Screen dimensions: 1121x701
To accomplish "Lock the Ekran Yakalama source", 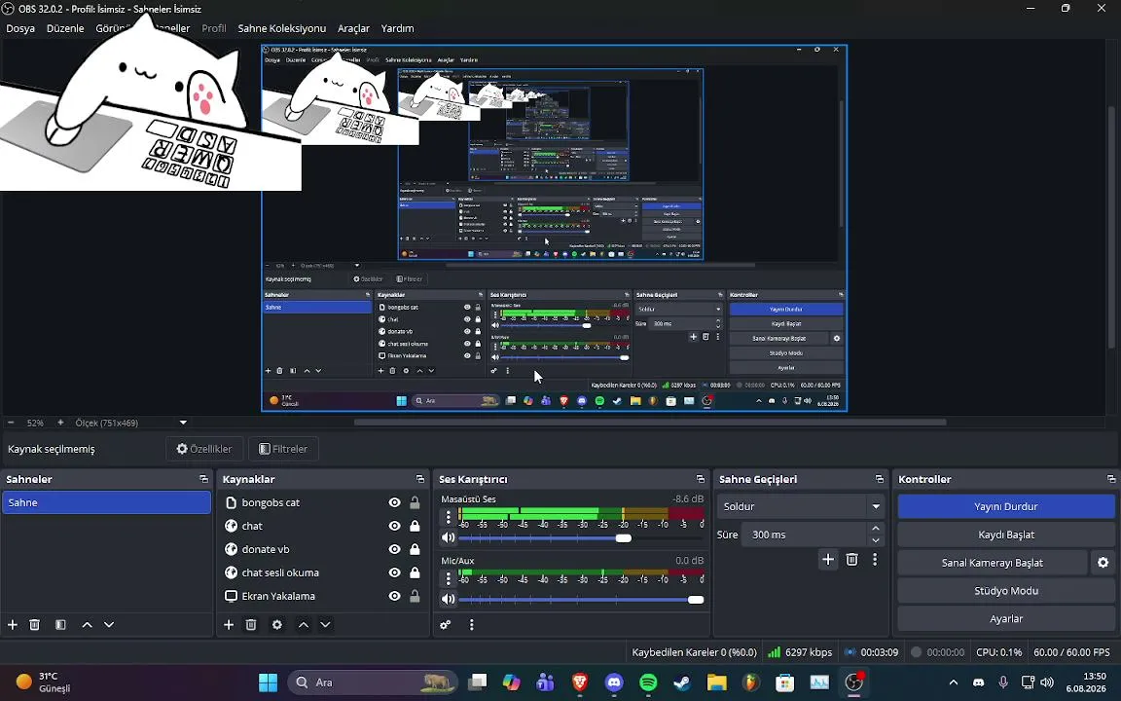I will [x=415, y=596].
